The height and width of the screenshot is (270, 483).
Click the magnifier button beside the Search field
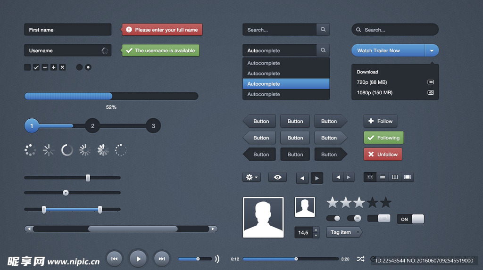pyautogui.click(x=323, y=30)
